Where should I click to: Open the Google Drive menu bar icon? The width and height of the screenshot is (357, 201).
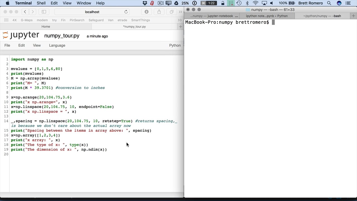[x=176, y=3]
